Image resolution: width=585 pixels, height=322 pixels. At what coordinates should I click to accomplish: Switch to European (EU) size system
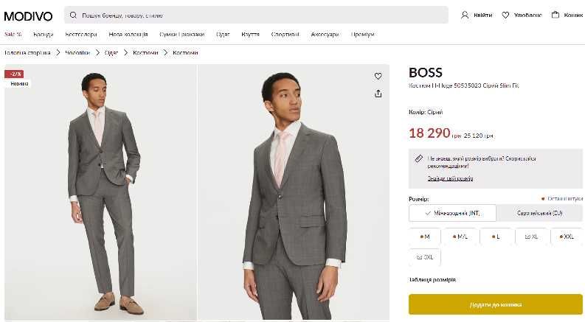click(x=539, y=213)
